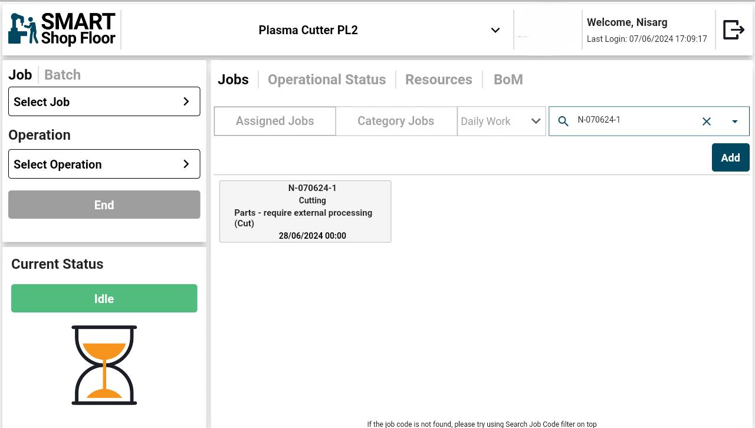Open the Resources tab
755x428 pixels.
(x=438, y=80)
